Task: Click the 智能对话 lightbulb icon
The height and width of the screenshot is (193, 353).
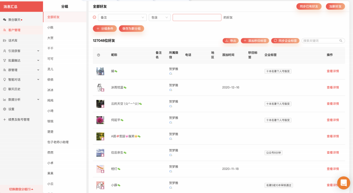Action: [5, 79]
